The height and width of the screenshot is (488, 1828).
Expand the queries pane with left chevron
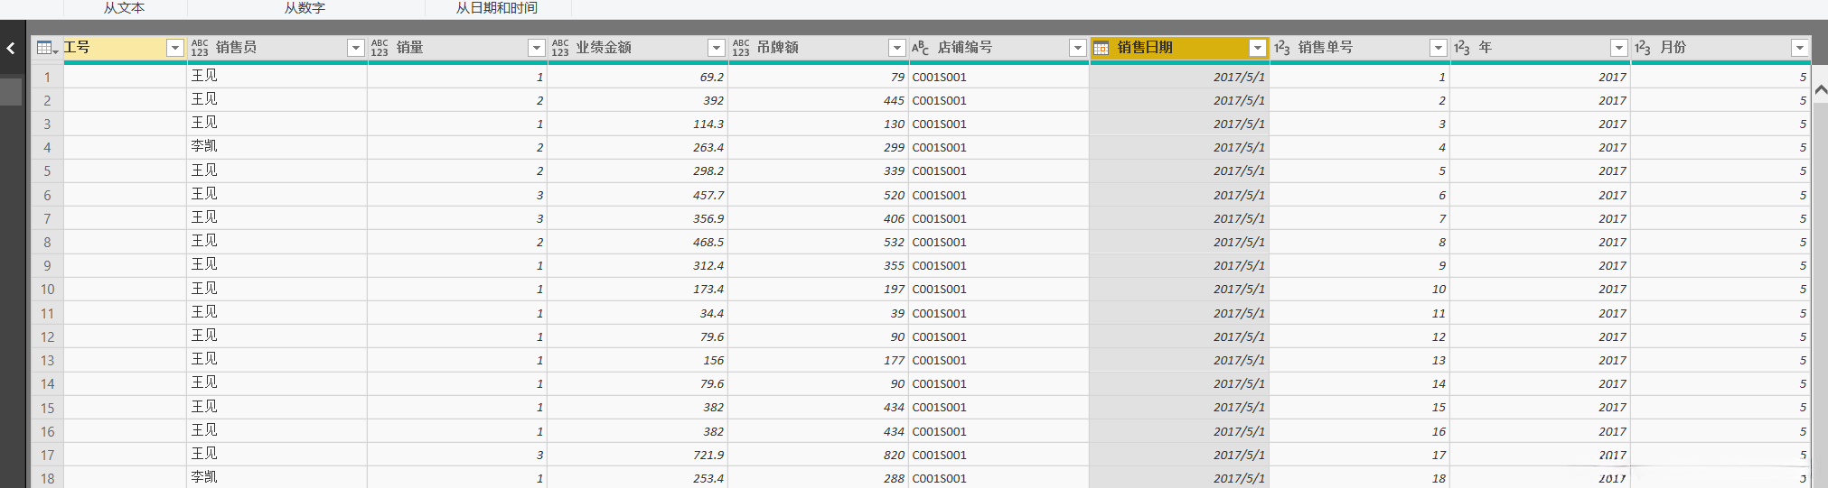[x=11, y=49]
